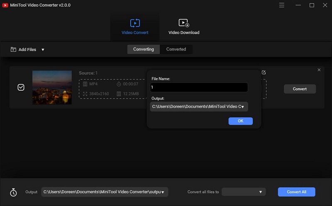This screenshot has width=332, height=206.
Task: Click the 3840x2160 resolution text
Action: point(99,94)
